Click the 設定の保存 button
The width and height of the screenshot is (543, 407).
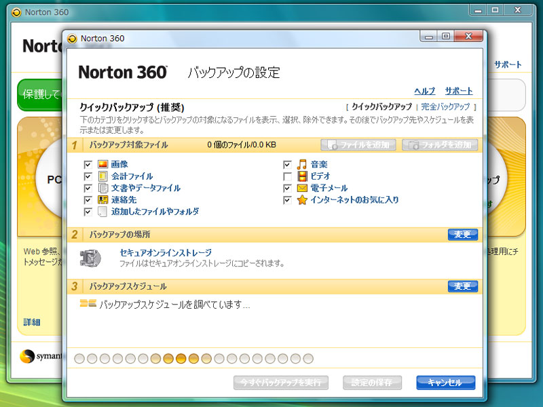pos(372,383)
